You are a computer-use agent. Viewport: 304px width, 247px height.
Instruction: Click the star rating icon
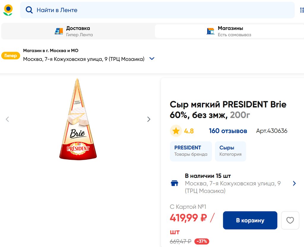(176, 131)
